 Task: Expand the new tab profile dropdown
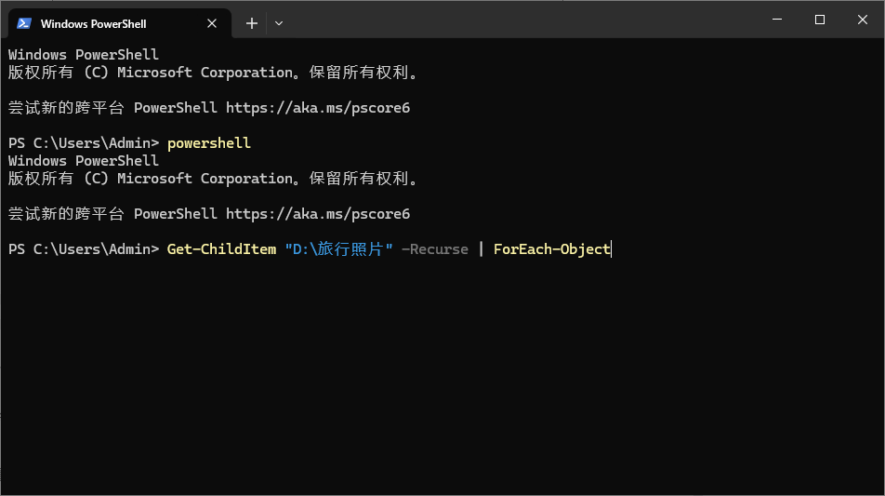pos(279,23)
